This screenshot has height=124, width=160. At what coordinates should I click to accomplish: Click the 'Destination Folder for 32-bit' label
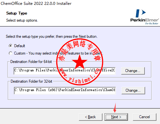(x=31, y=81)
